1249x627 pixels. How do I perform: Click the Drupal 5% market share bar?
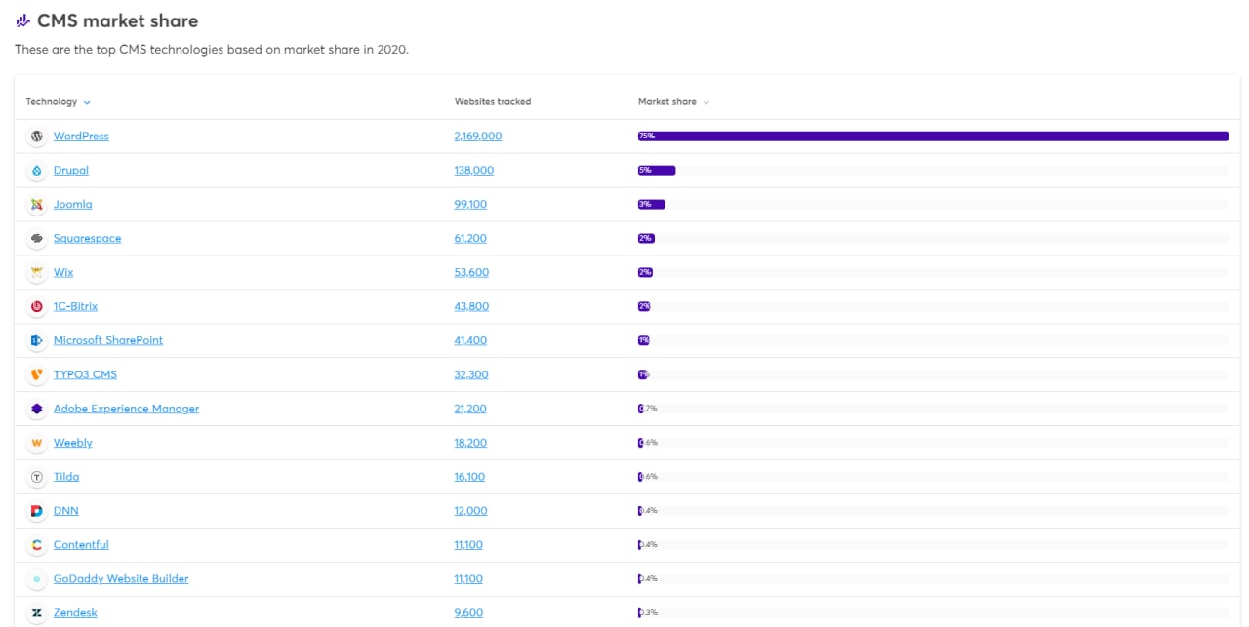tap(657, 171)
